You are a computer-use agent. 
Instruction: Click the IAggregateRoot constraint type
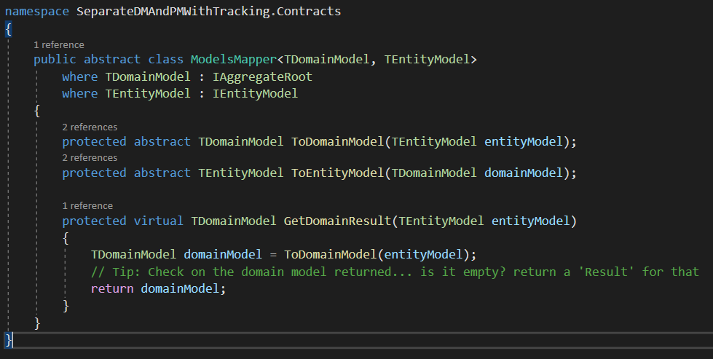262,76
